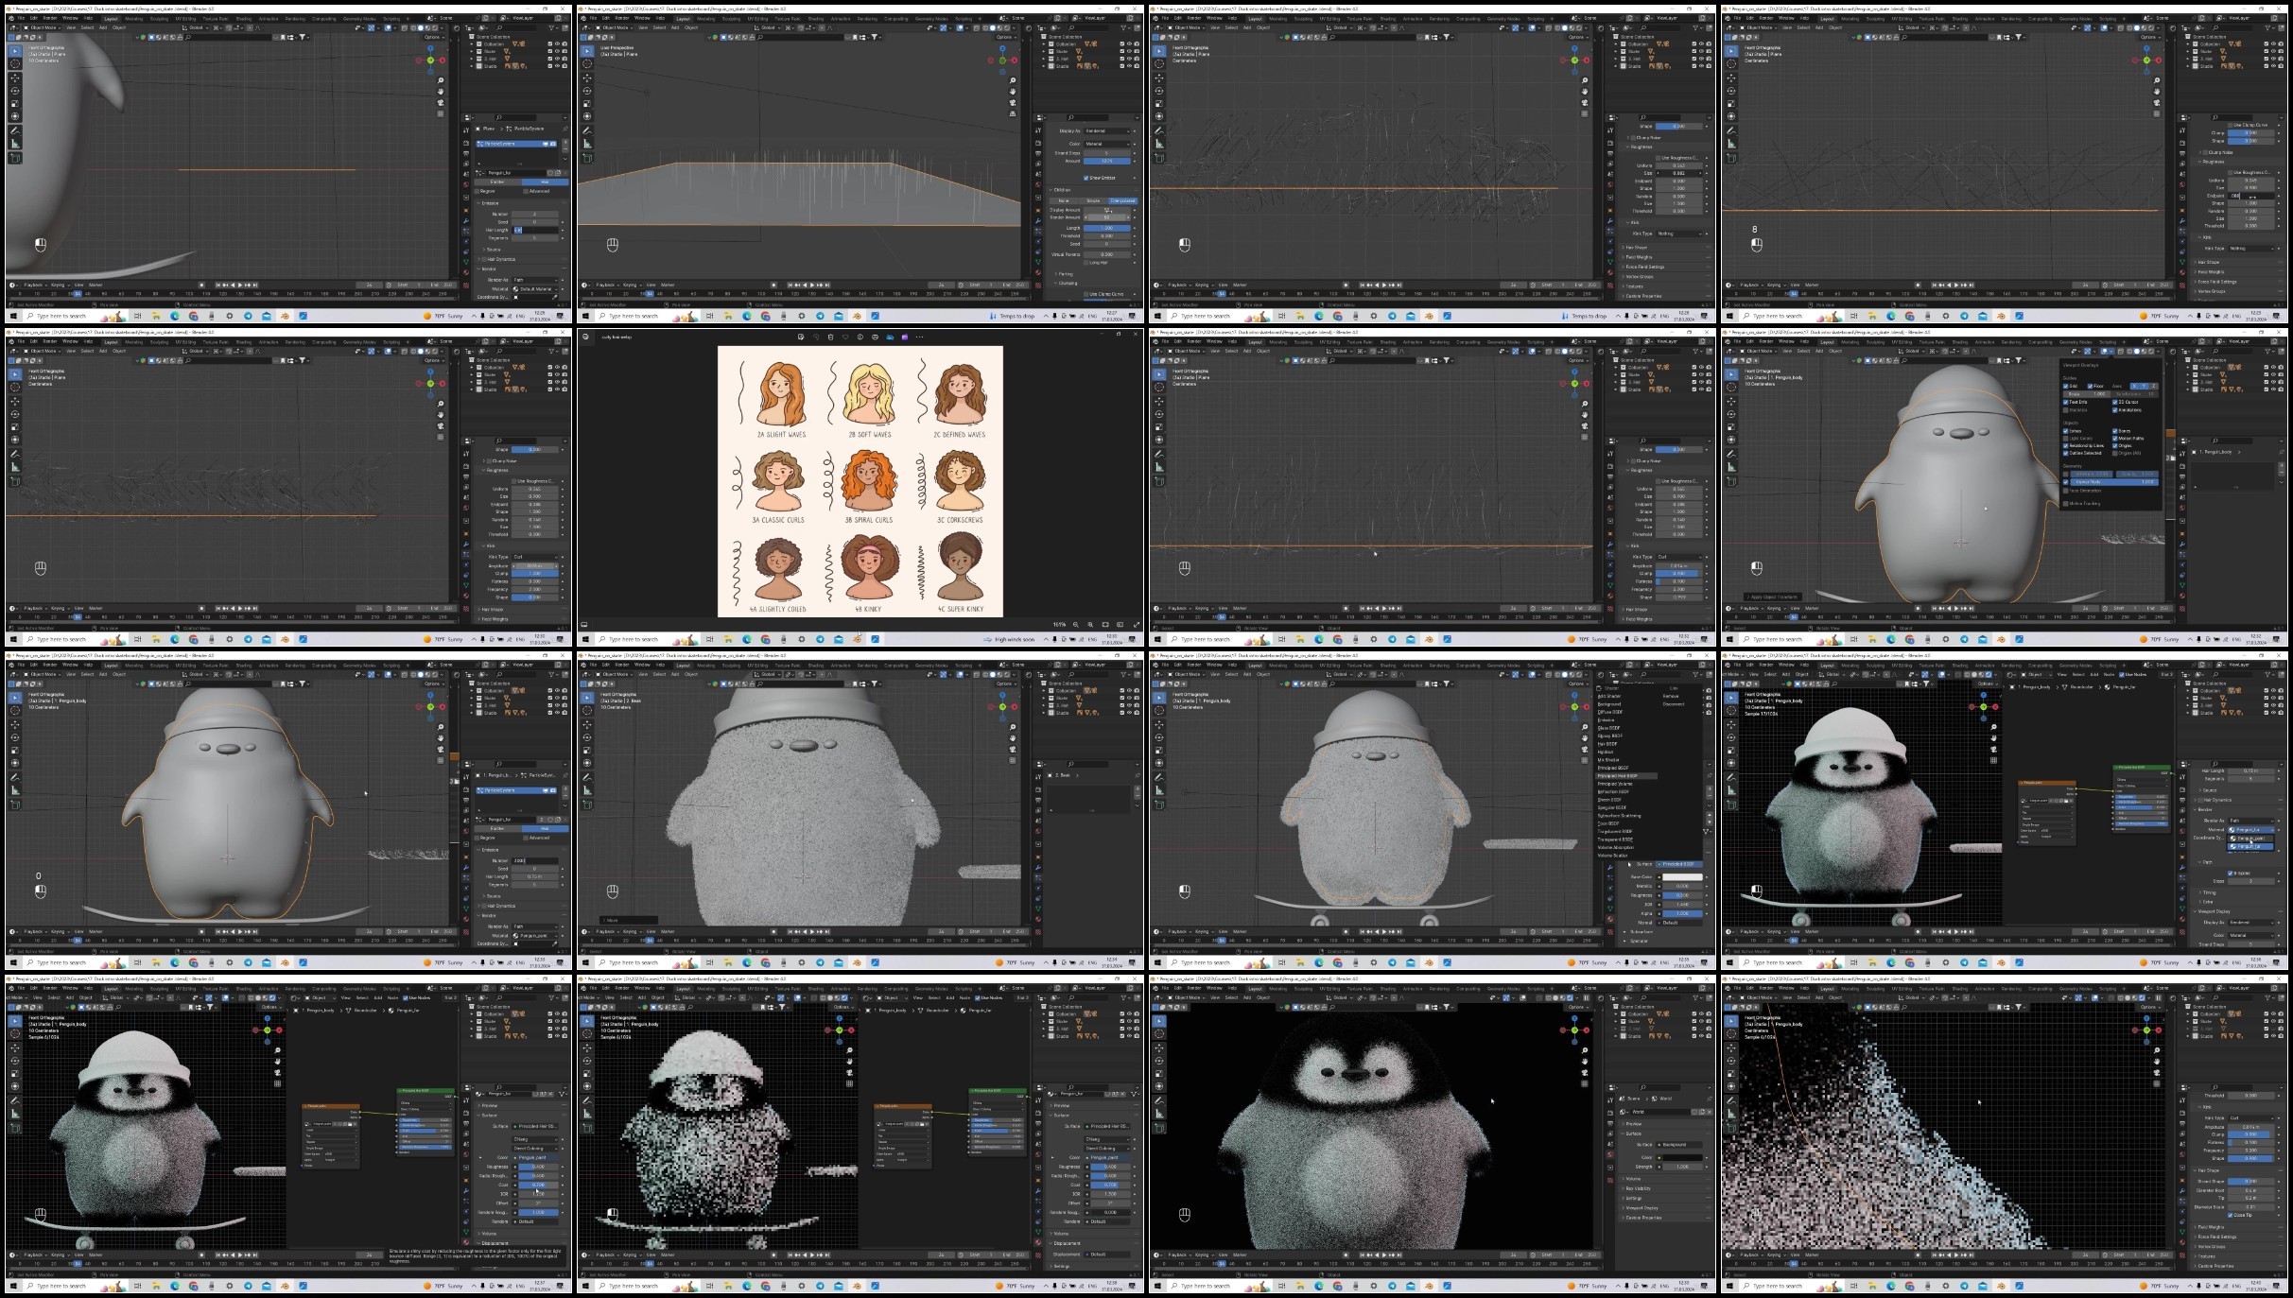Click the Viewer Node slider in overlays popup
The image size is (2293, 1298).
(2114, 482)
